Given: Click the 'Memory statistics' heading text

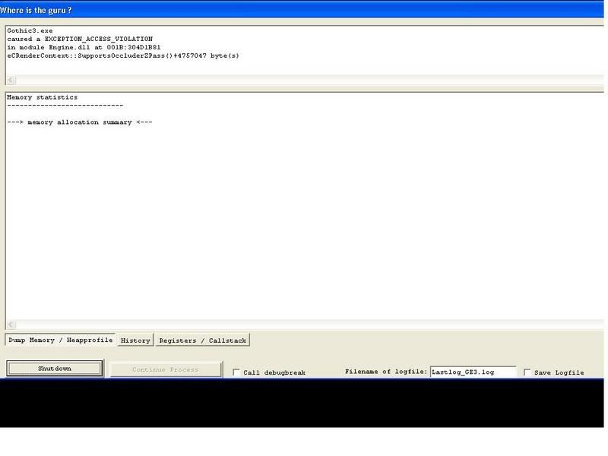Looking at the screenshot, I should [43, 97].
